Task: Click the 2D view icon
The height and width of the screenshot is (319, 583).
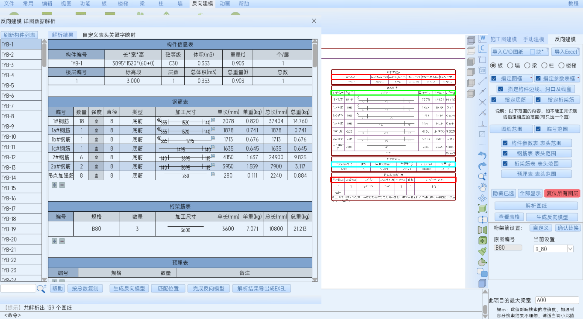Action: [x=482, y=70]
